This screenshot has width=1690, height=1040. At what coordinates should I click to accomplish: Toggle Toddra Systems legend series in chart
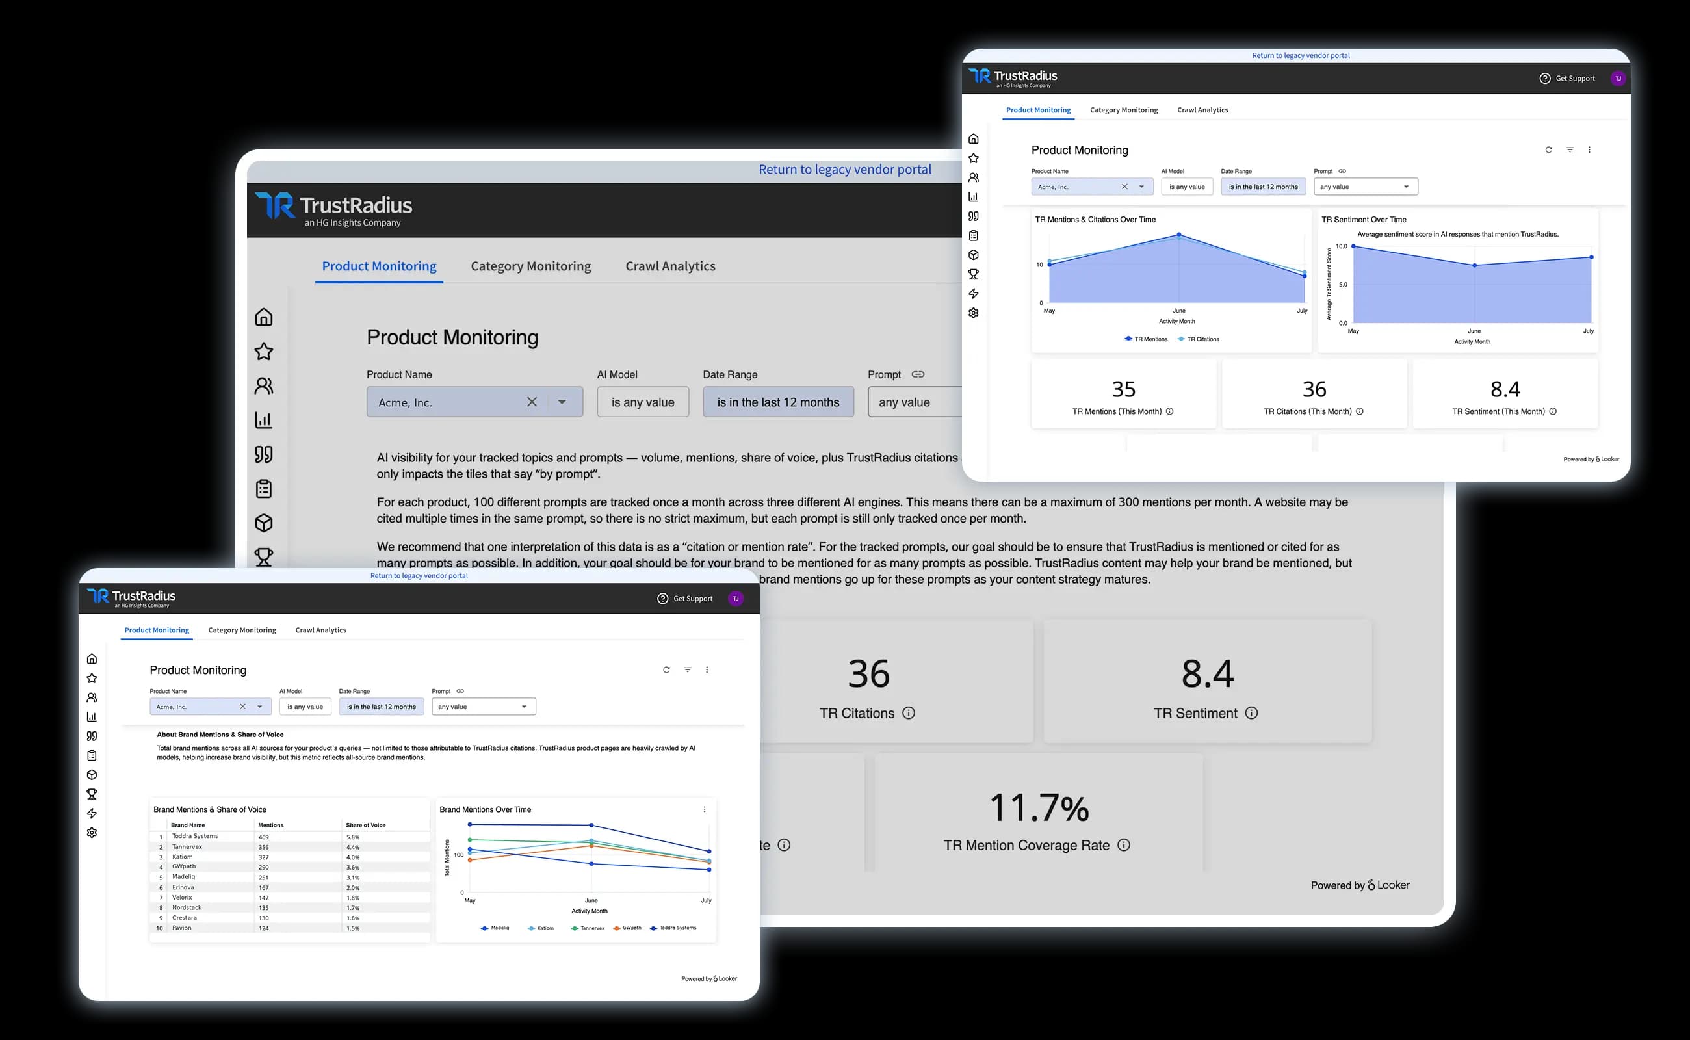click(x=673, y=928)
